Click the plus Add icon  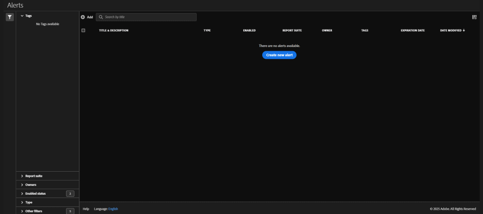point(83,17)
